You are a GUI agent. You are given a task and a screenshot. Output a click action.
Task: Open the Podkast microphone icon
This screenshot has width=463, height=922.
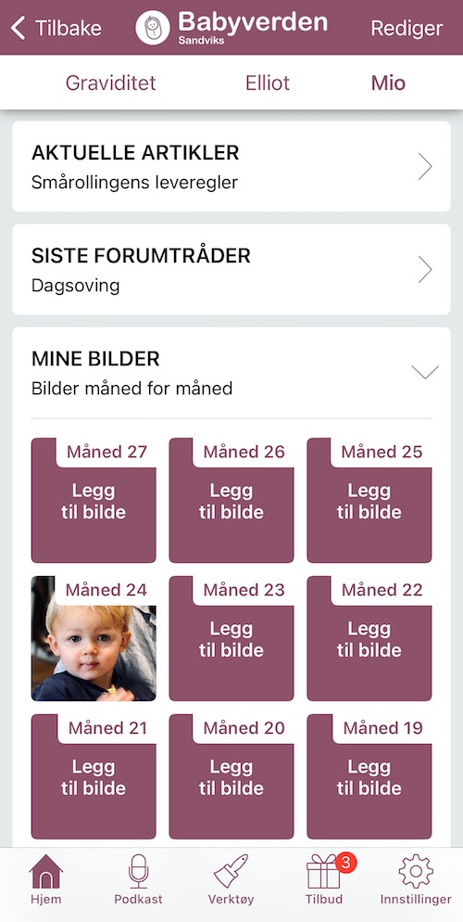tap(139, 871)
